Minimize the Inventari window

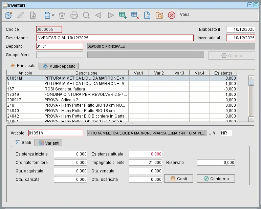[250, 5]
